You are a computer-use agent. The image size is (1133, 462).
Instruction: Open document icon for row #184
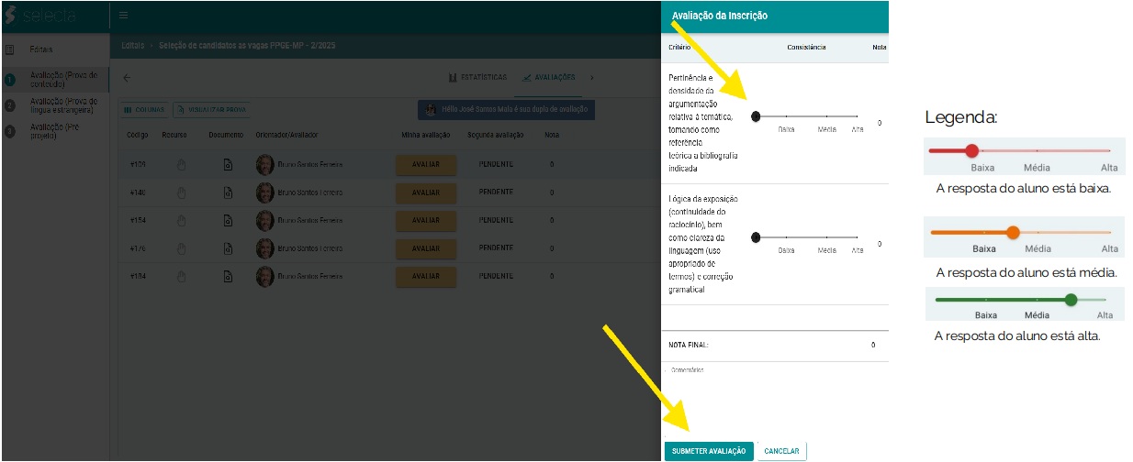[x=227, y=277]
